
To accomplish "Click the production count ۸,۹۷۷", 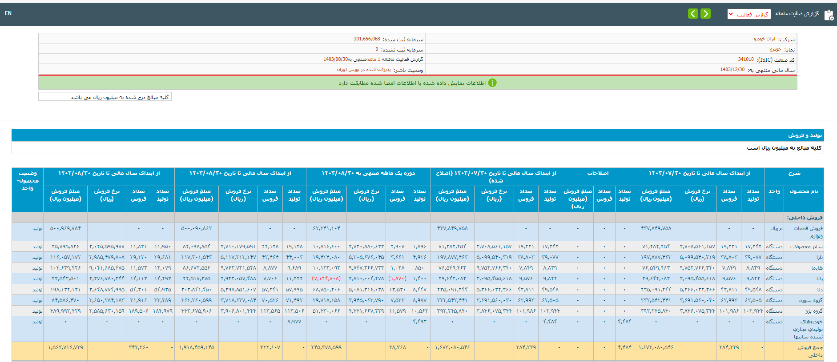I will tap(294, 322).
